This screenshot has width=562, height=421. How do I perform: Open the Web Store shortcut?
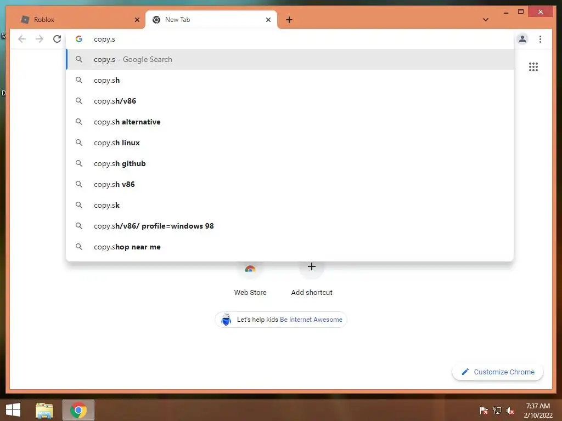point(250,279)
